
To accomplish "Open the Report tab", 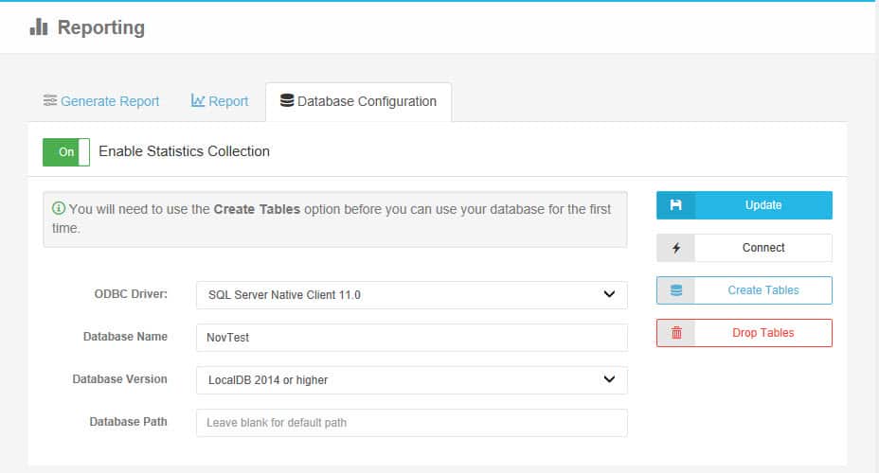I will 228,101.
